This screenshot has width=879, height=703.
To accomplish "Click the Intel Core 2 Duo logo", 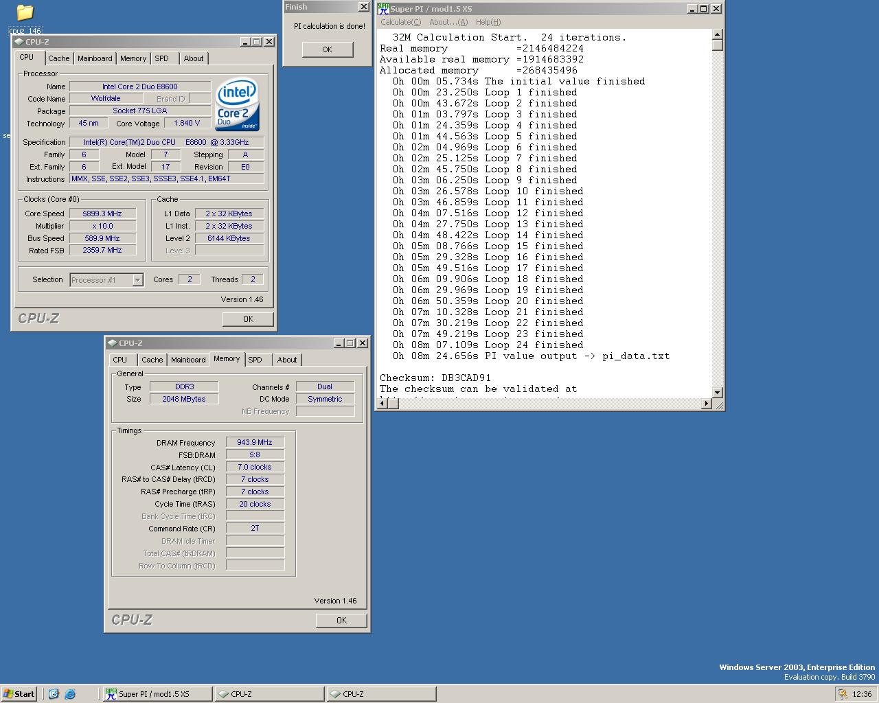I will 237,104.
